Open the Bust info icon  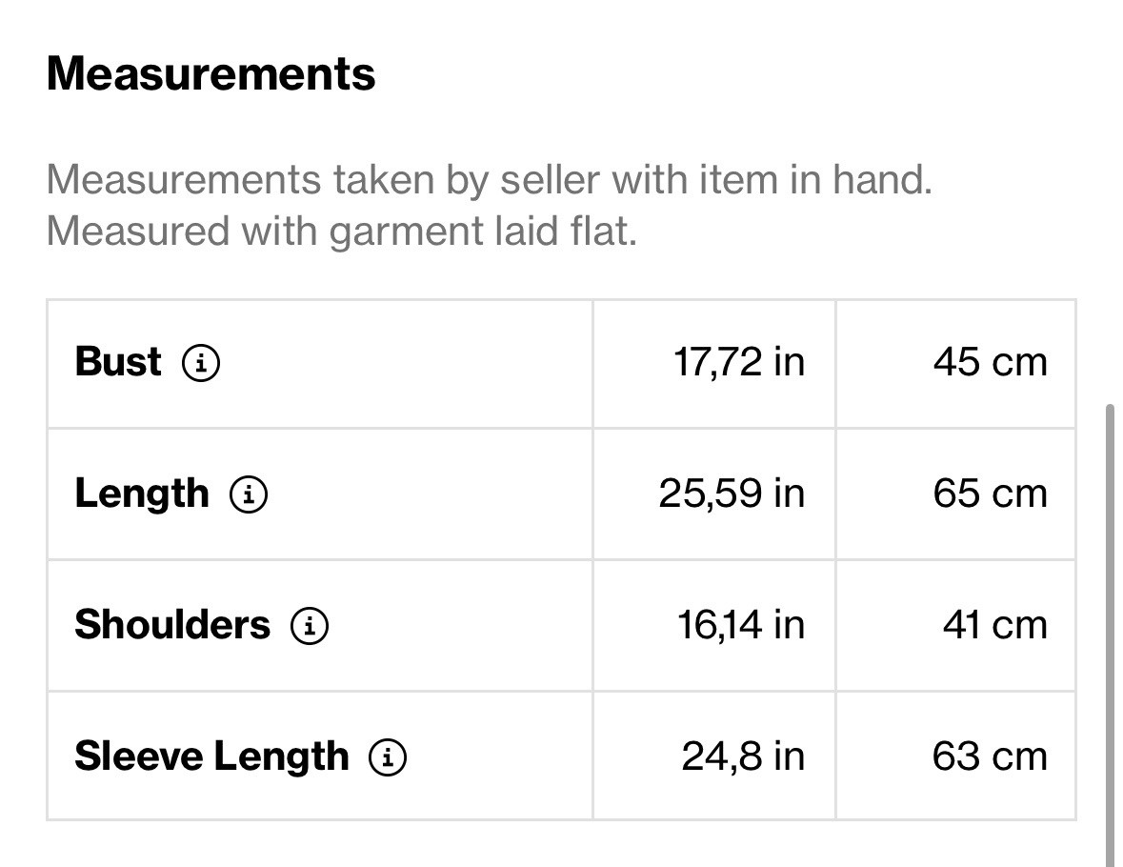click(201, 363)
